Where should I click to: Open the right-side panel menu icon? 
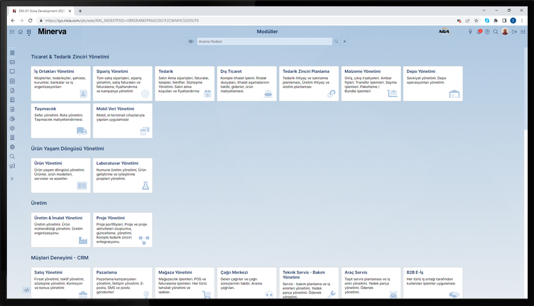click(x=523, y=32)
